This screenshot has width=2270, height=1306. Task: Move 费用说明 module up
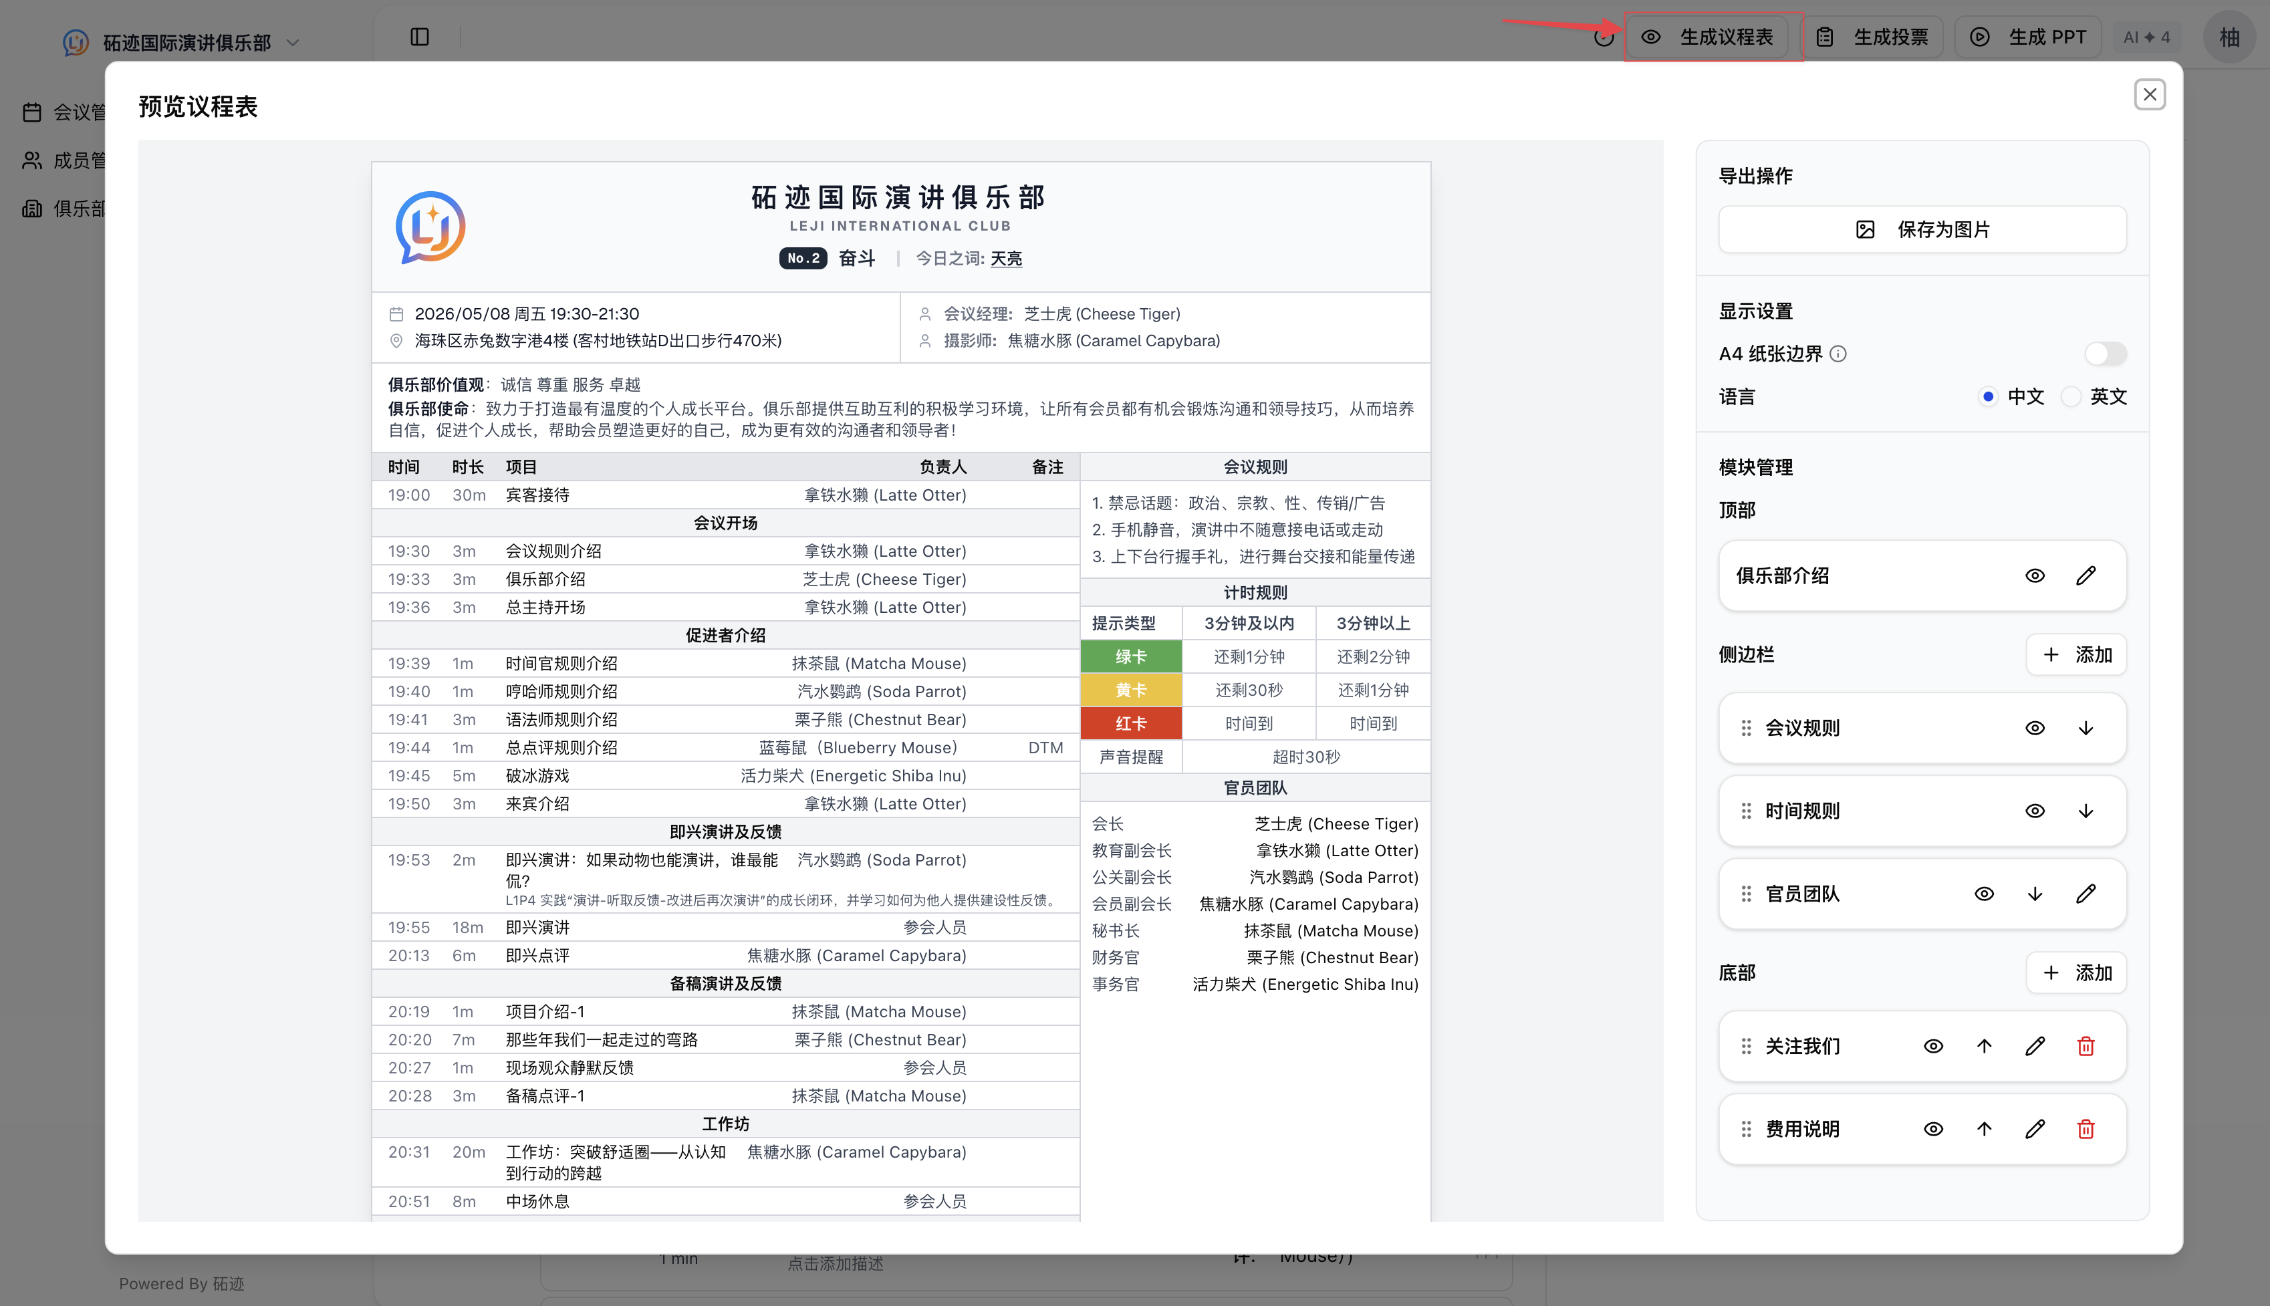[1984, 1130]
